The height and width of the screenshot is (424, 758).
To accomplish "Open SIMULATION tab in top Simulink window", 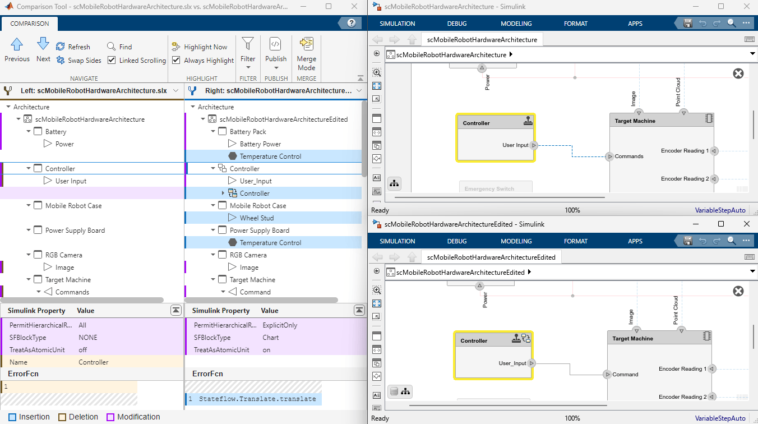I will pyautogui.click(x=398, y=24).
